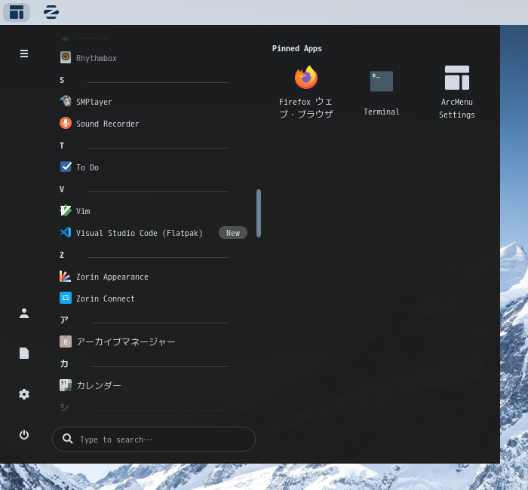
Task: Click the Terminal label under pinned apps
Action: pyautogui.click(x=382, y=112)
